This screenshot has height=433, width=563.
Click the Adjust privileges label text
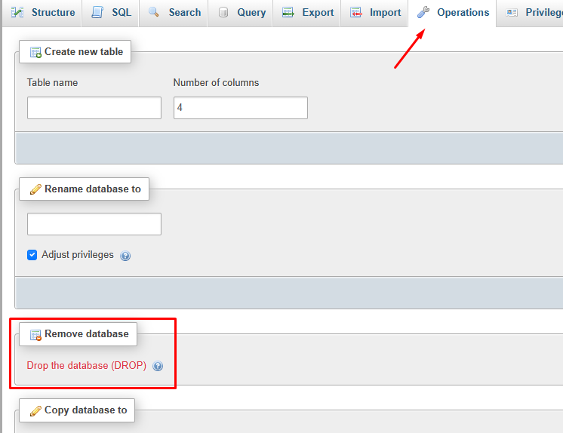click(78, 255)
